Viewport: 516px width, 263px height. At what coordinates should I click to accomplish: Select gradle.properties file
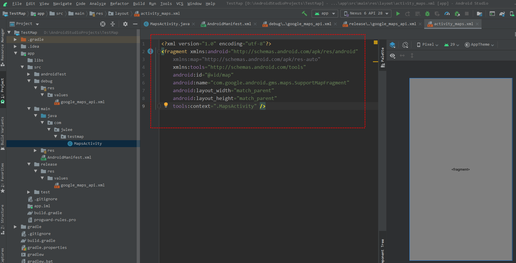47,248
